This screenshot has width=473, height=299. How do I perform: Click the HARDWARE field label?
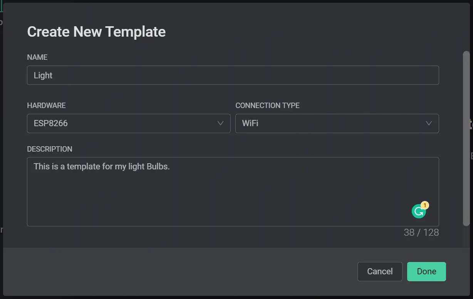pyautogui.click(x=46, y=105)
